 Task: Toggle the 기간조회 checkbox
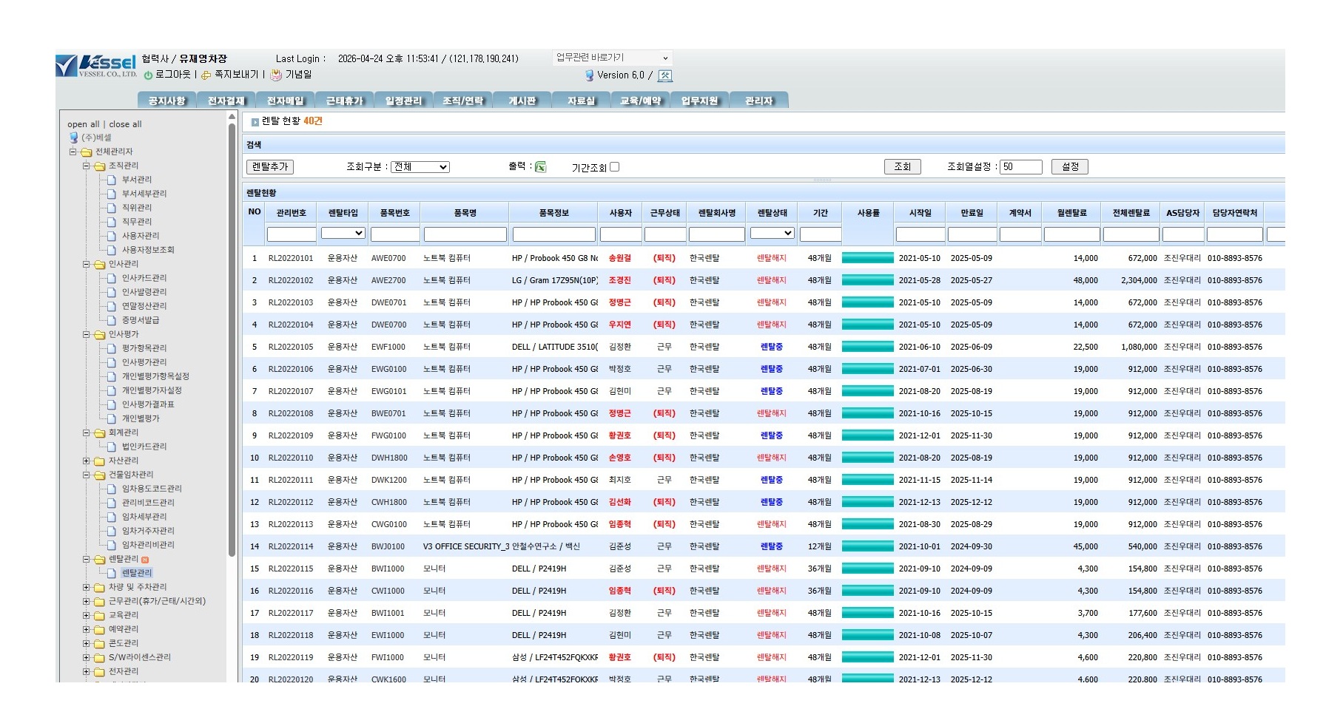coord(614,167)
